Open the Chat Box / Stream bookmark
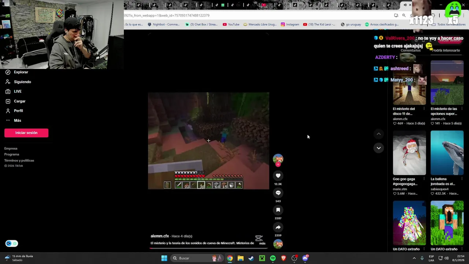The image size is (469, 264). coord(202,25)
